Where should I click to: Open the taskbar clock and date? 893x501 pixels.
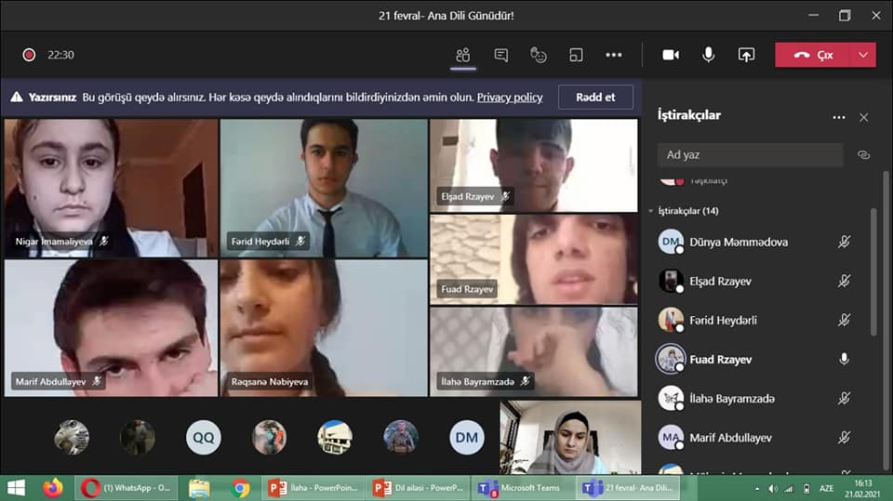tap(863, 489)
